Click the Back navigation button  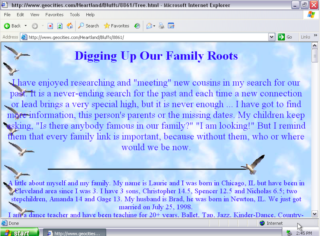(12, 26)
